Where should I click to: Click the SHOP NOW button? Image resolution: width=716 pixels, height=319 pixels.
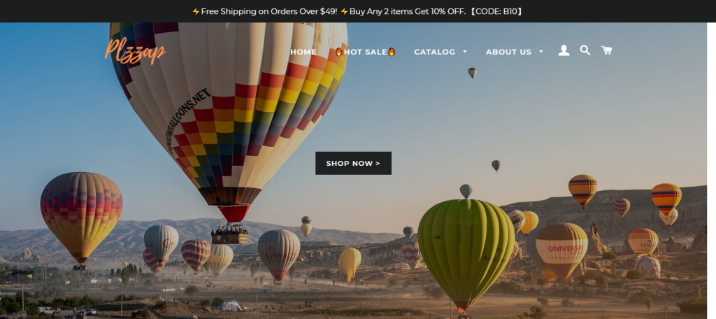pyautogui.click(x=353, y=163)
